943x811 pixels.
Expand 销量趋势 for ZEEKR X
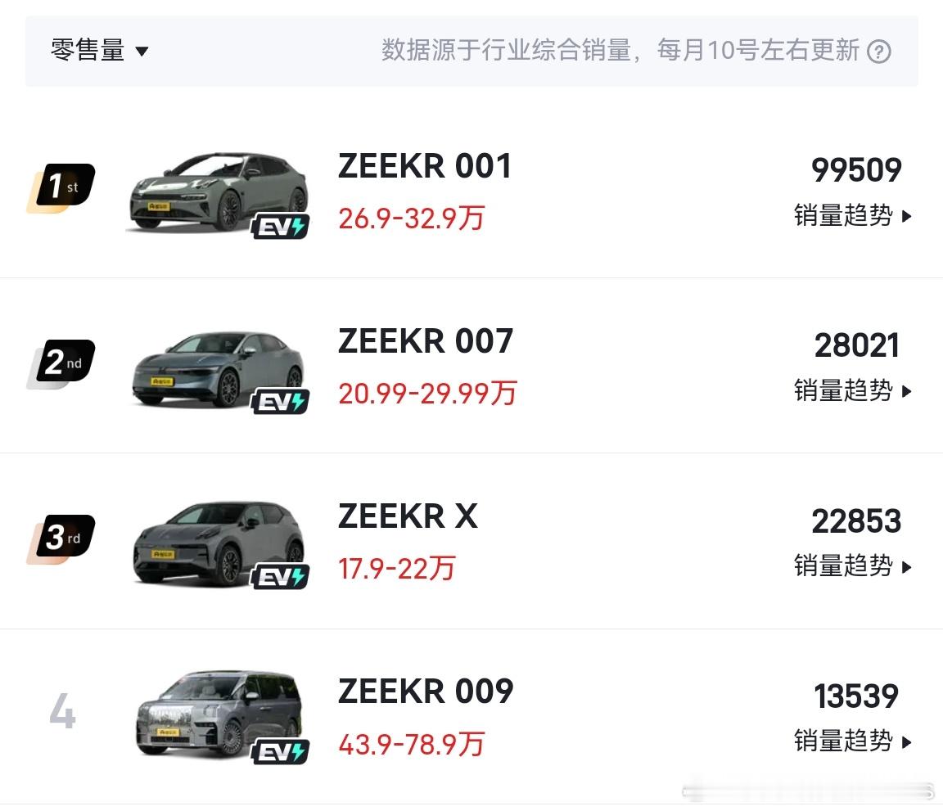coord(853,566)
